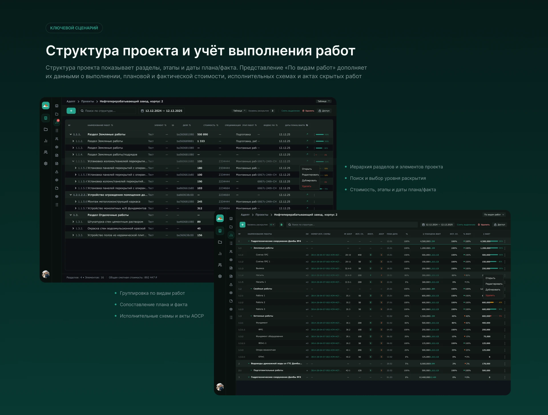Open kebab menu for Гидротехнические сооружения Дамбы №4
The height and width of the screenshot is (415, 548).
pyautogui.click(x=505, y=241)
